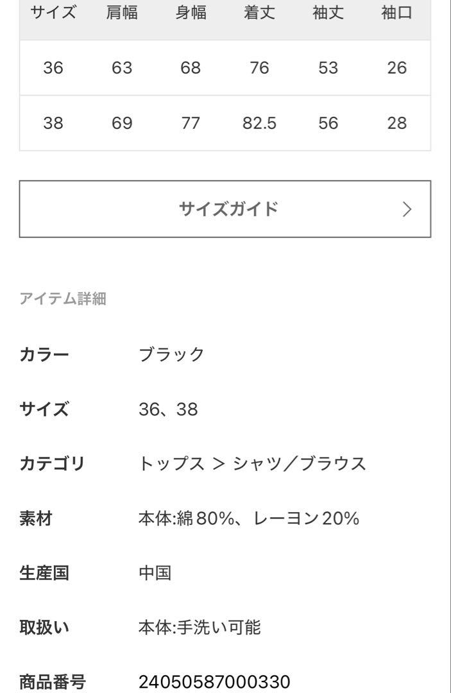Click the 82.5 length value cell
The image size is (451, 693).
click(259, 123)
